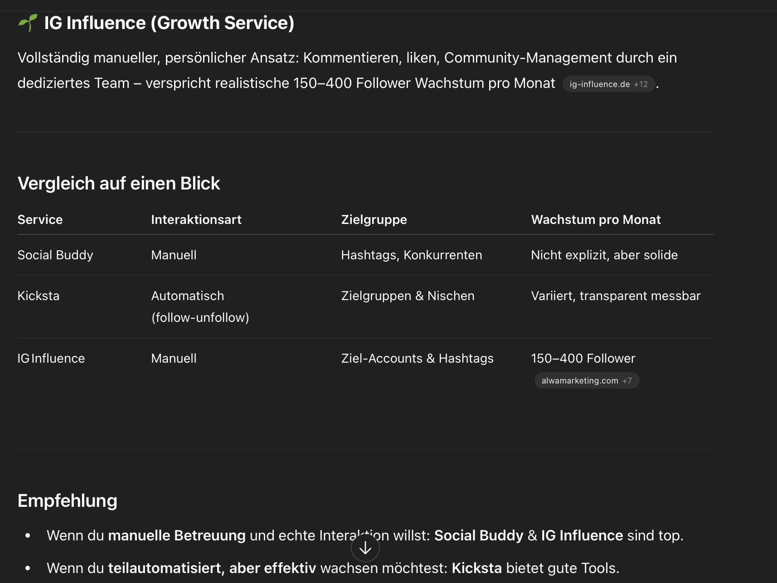777x583 pixels.
Task: Click the 'Wachstum pro Monat' column header
Action: pyautogui.click(x=596, y=219)
